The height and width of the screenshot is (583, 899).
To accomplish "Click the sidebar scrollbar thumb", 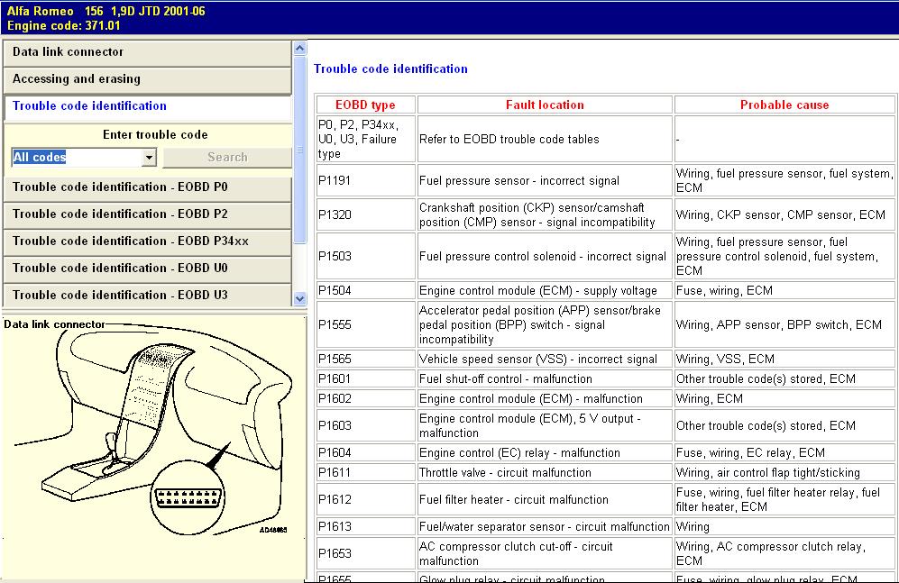I will tap(300, 150).
